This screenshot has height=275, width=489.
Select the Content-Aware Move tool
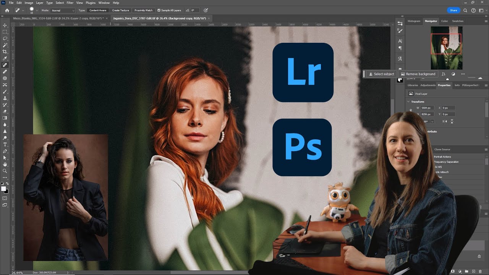coord(5,85)
